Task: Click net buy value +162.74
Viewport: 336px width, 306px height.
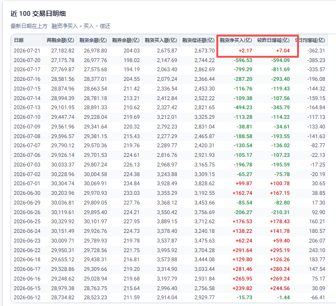Action: 242,193
